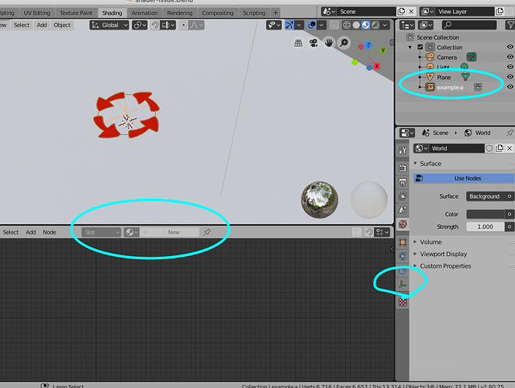Collapse the Collection tree in outliner

click(410, 47)
